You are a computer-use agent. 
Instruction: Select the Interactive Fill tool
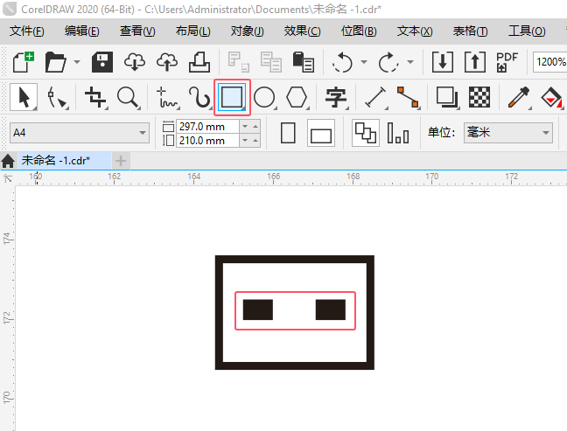point(551,98)
